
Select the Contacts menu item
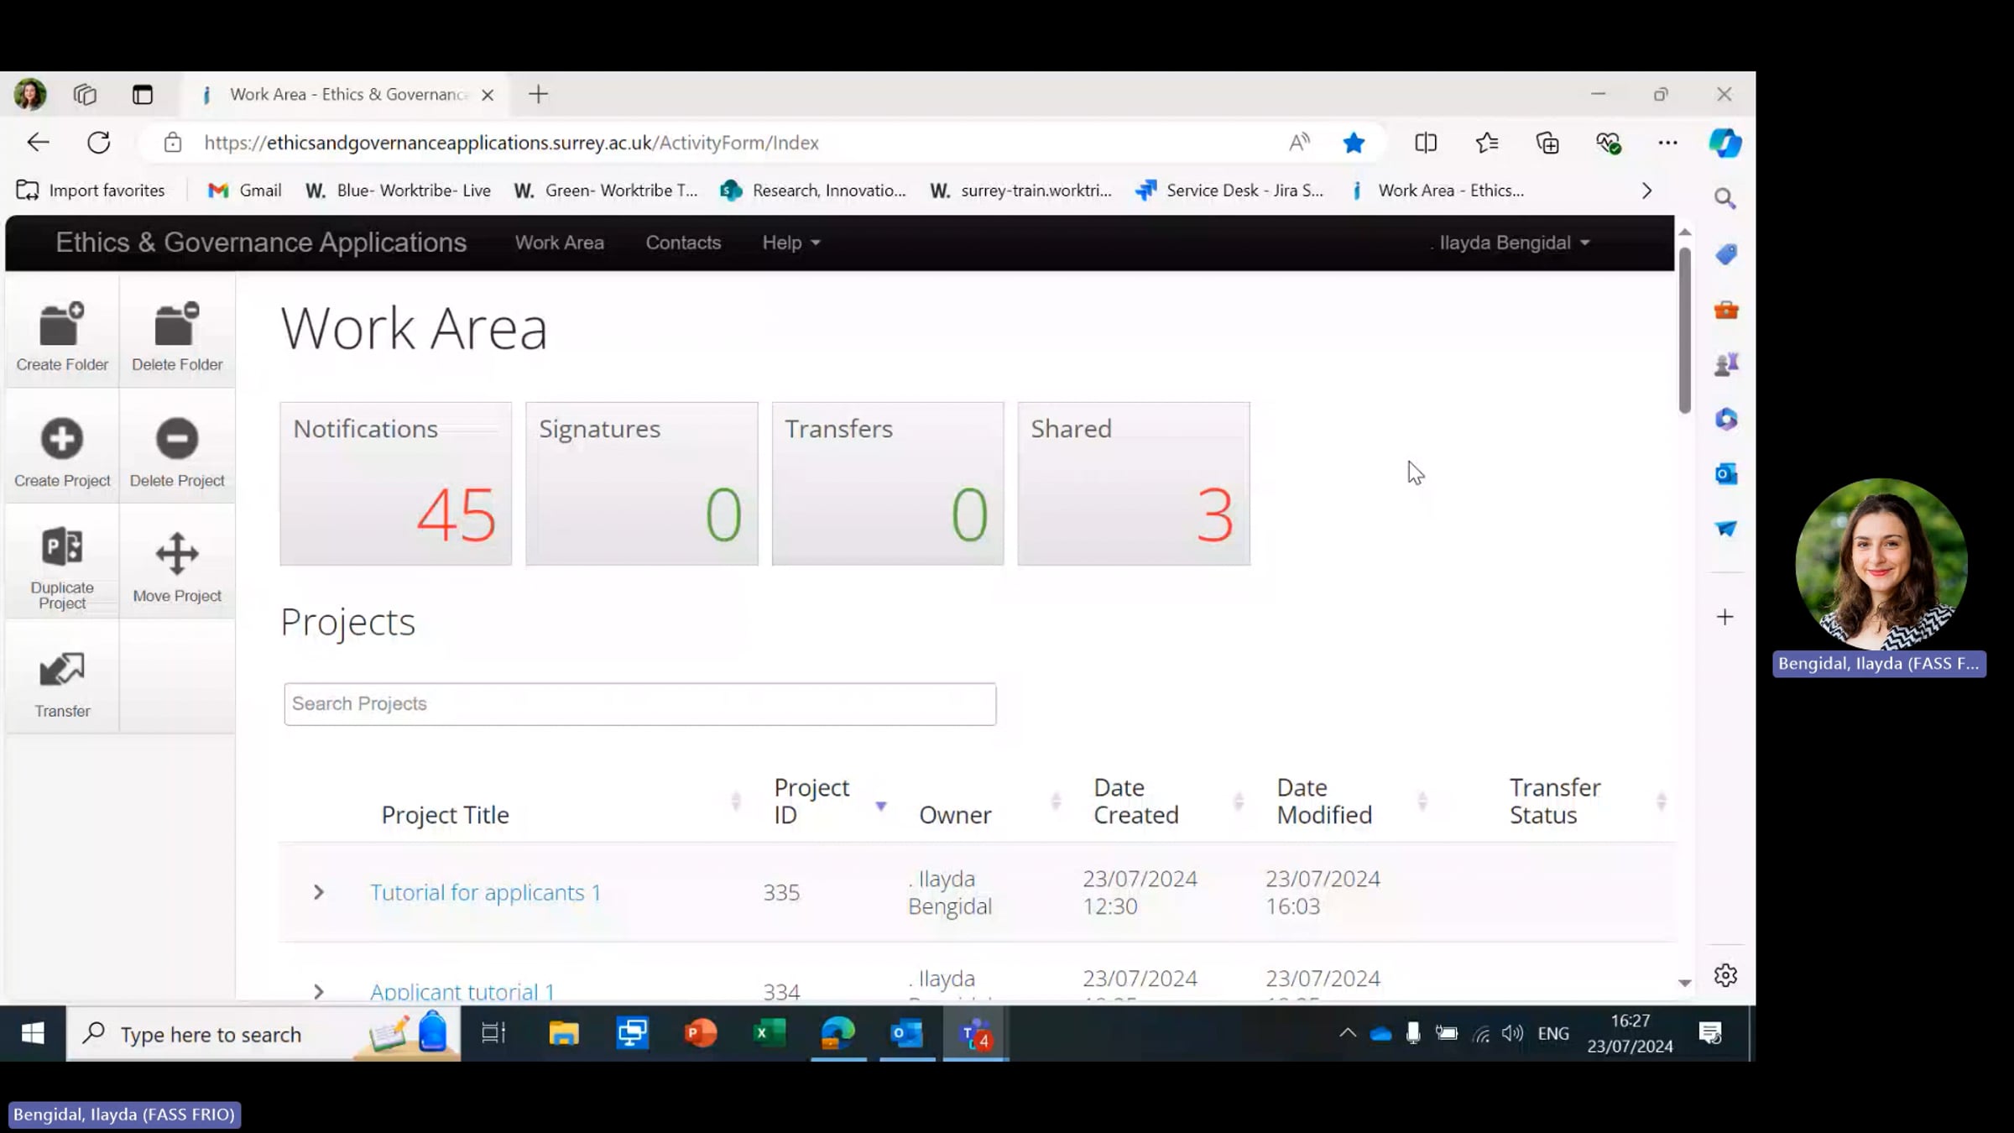(682, 243)
